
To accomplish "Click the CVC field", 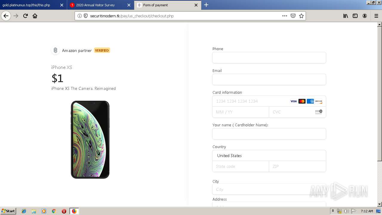I will [298, 112].
